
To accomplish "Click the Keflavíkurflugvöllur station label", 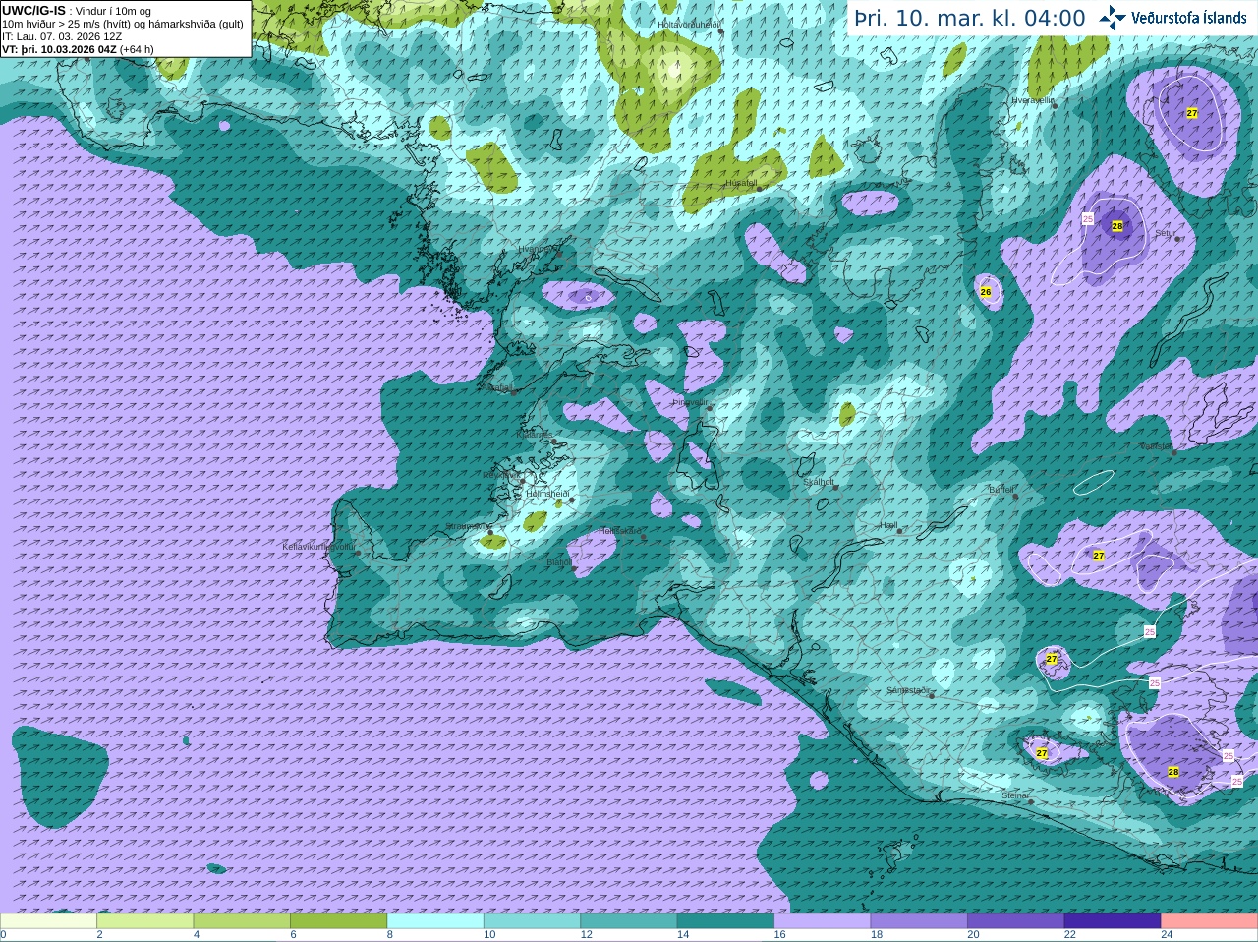I will pos(318,547).
